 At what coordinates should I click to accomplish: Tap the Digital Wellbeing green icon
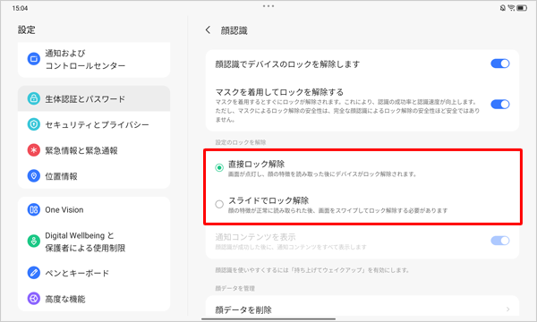point(34,241)
